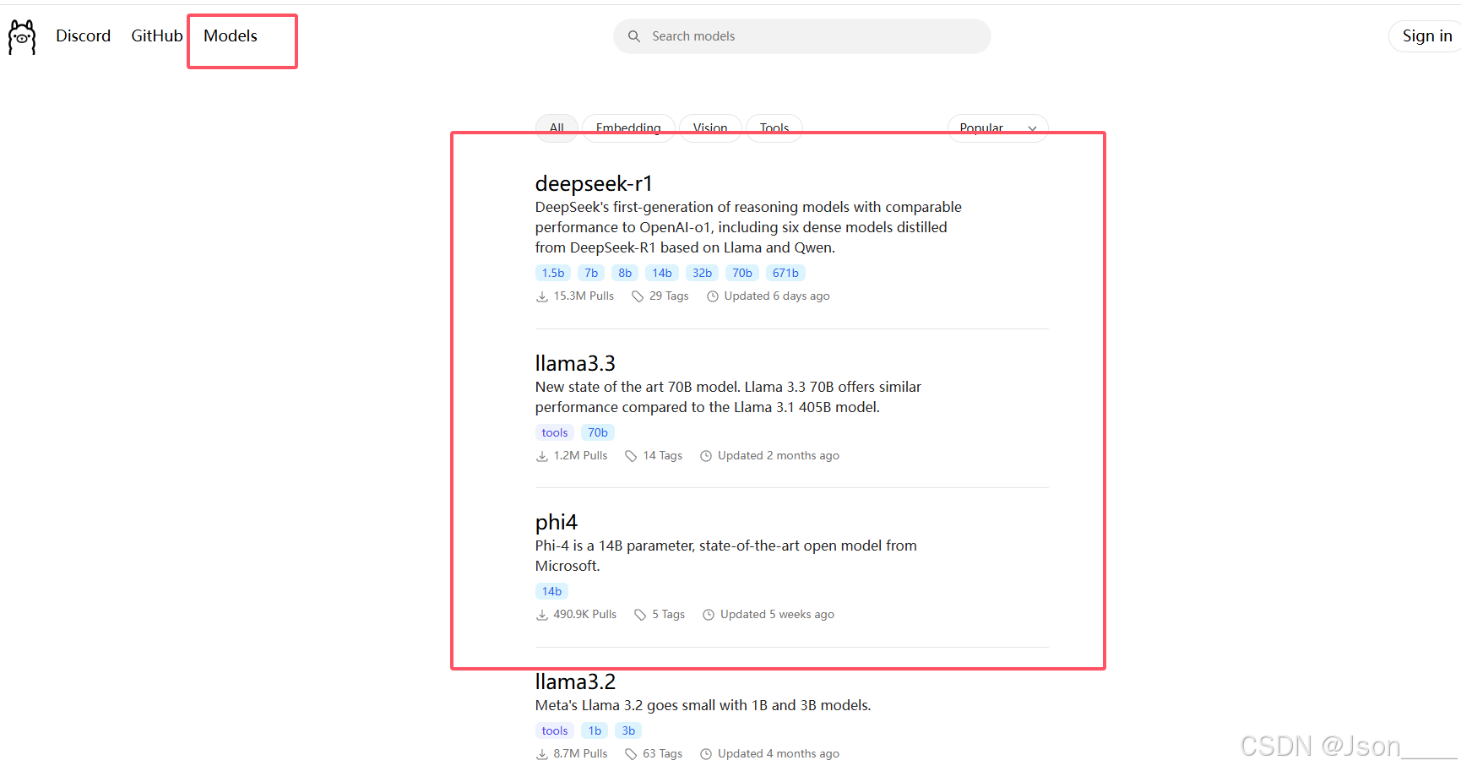Screen dimensions: 1461x771
Task: Click the download icon beside 1.2M Pulls
Action: coord(542,456)
